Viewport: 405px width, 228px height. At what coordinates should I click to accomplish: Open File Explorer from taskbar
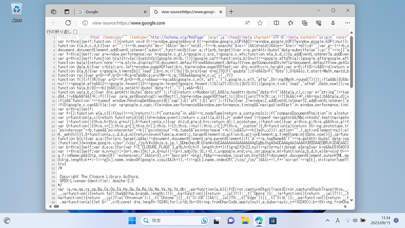tap(245, 221)
